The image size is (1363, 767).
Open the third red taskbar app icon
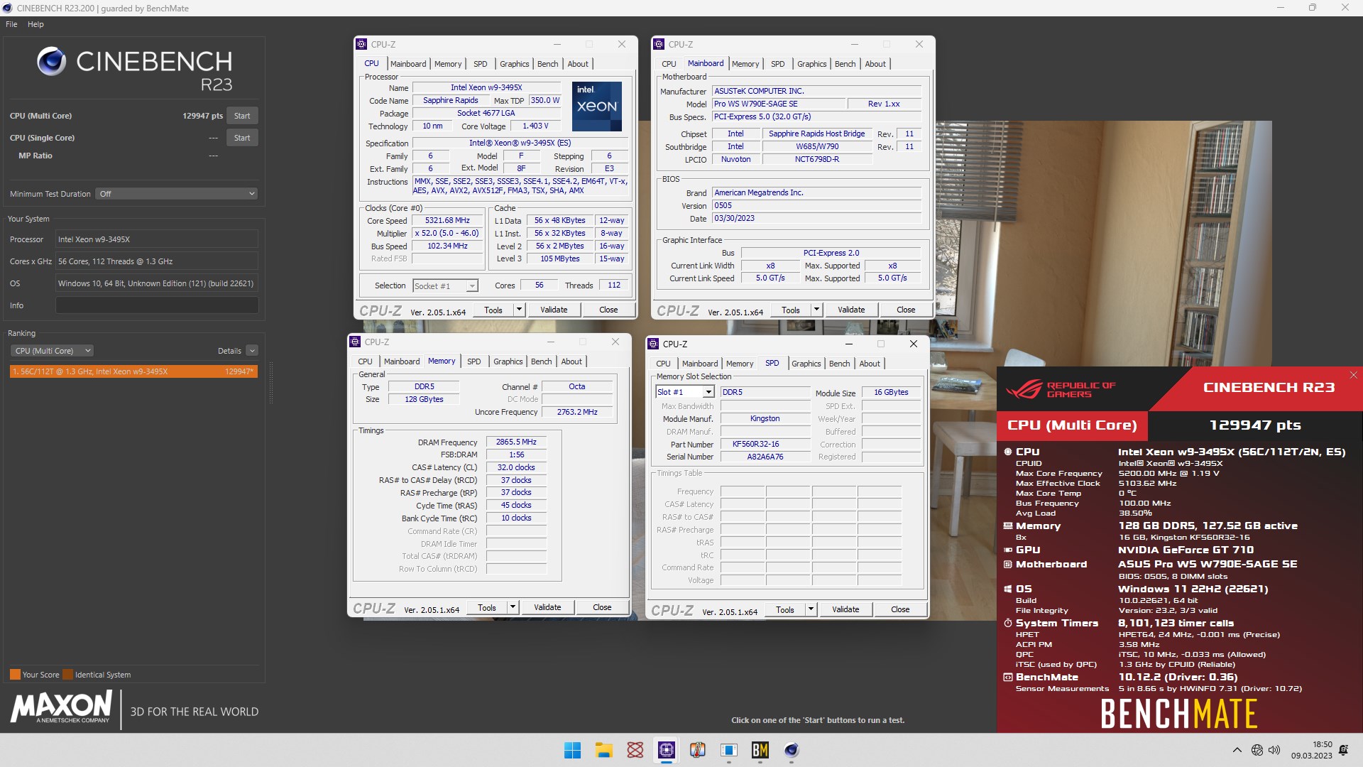pos(635,750)
